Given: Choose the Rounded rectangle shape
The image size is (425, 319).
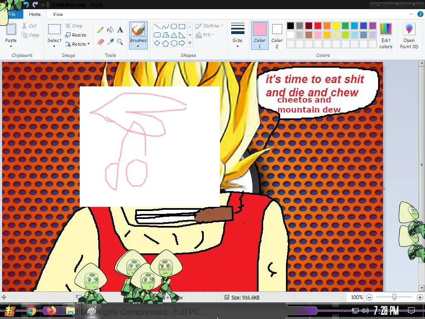Looking at the screenshot, I should click(x=157, y=35).
